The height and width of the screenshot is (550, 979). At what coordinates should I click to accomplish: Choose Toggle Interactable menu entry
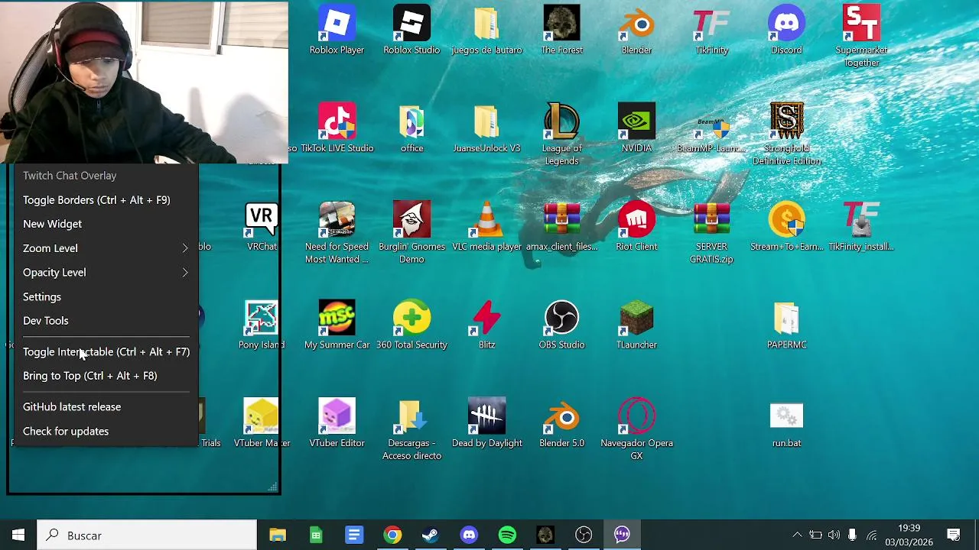(106, 351)
